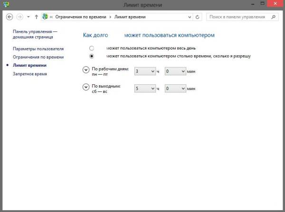Screen dimensions: 285x212
Task: Click the Back navigation arrow
Action: point(9,17)
